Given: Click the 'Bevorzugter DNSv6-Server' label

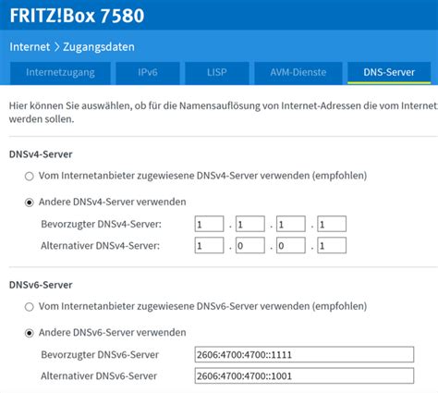Looking at the screenshot, I should point(100,355).
